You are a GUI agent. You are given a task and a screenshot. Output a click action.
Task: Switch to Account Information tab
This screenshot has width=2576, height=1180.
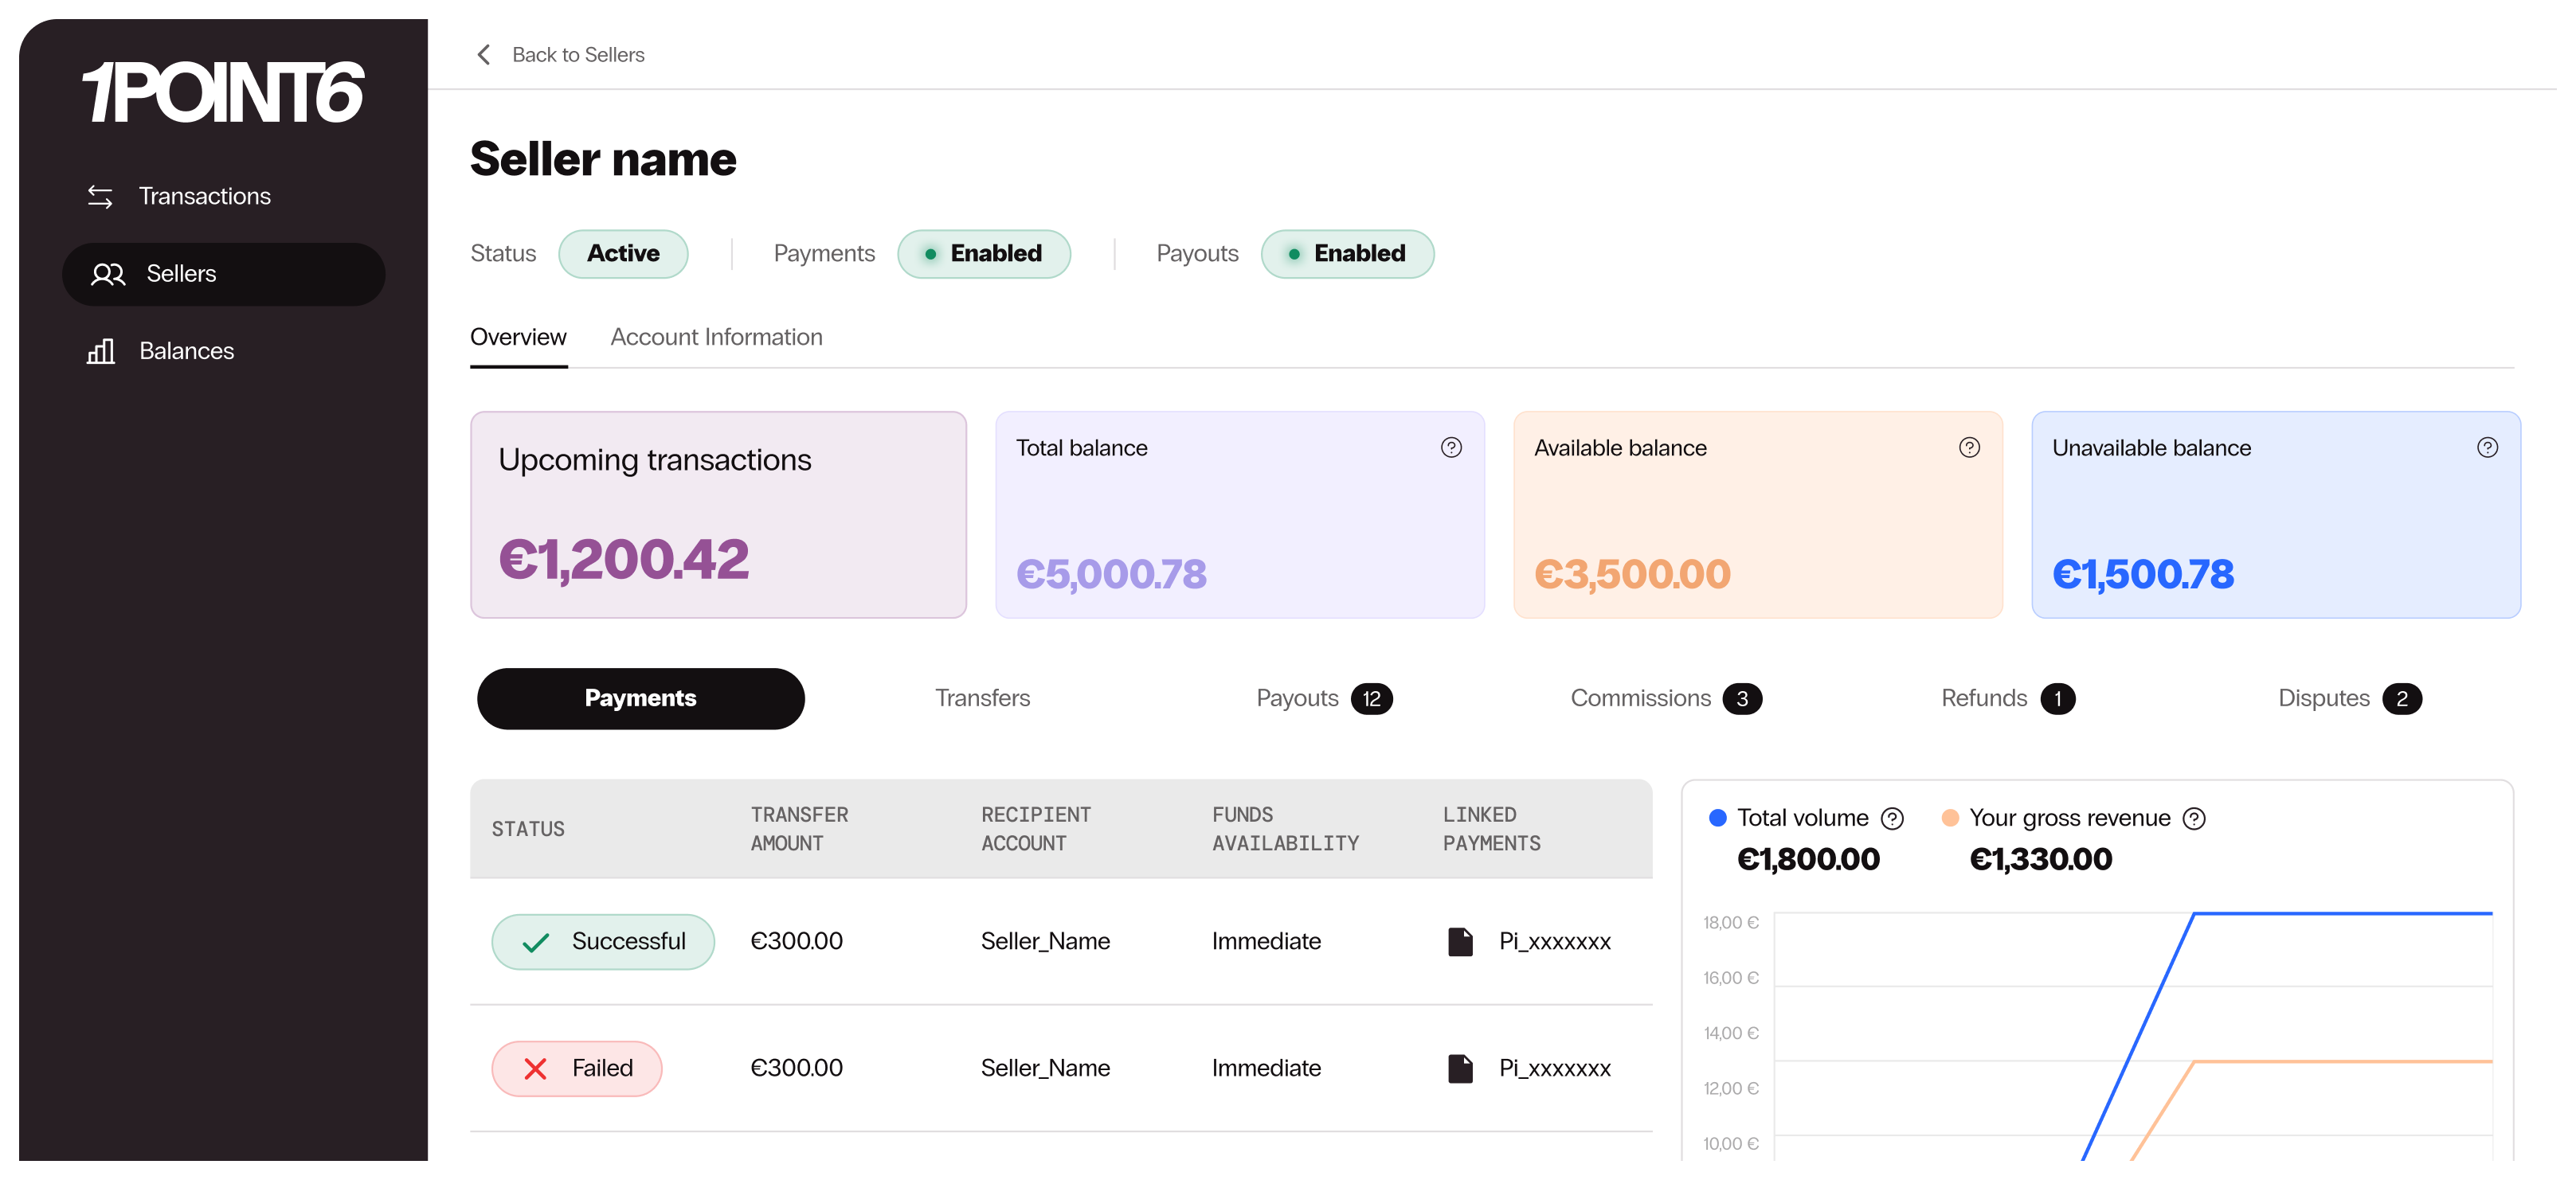[716, 337]
